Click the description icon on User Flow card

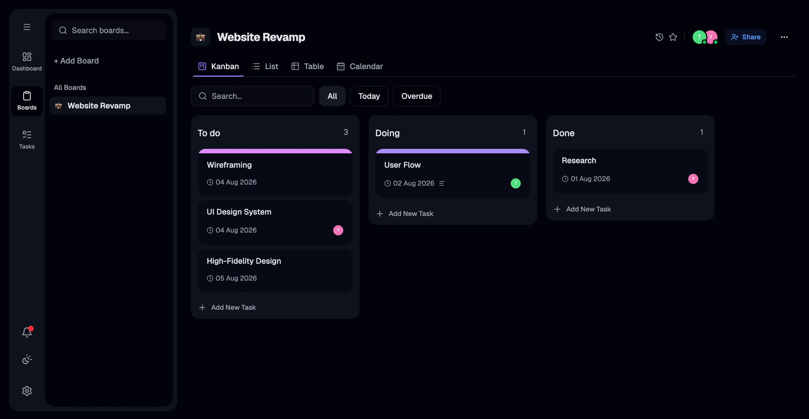[442, 183]
